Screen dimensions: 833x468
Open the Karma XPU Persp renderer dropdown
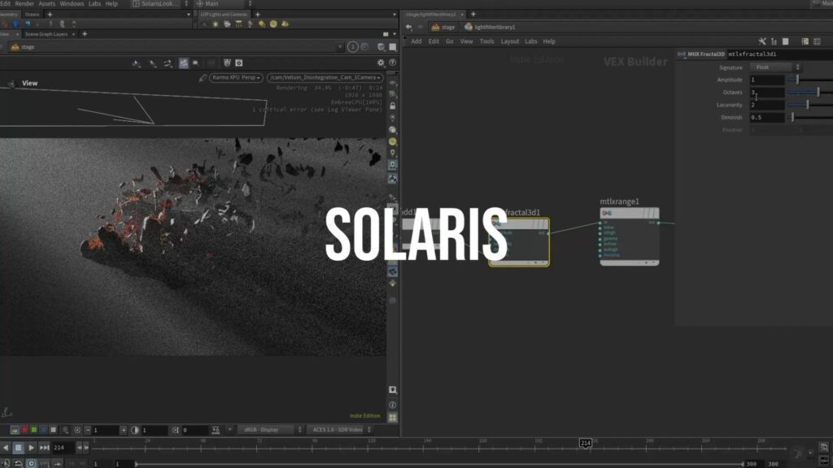(x=236, y=77)
